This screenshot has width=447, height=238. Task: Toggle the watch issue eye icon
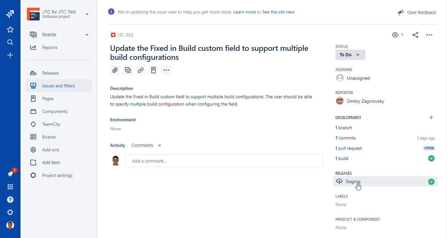click(395, 35)
